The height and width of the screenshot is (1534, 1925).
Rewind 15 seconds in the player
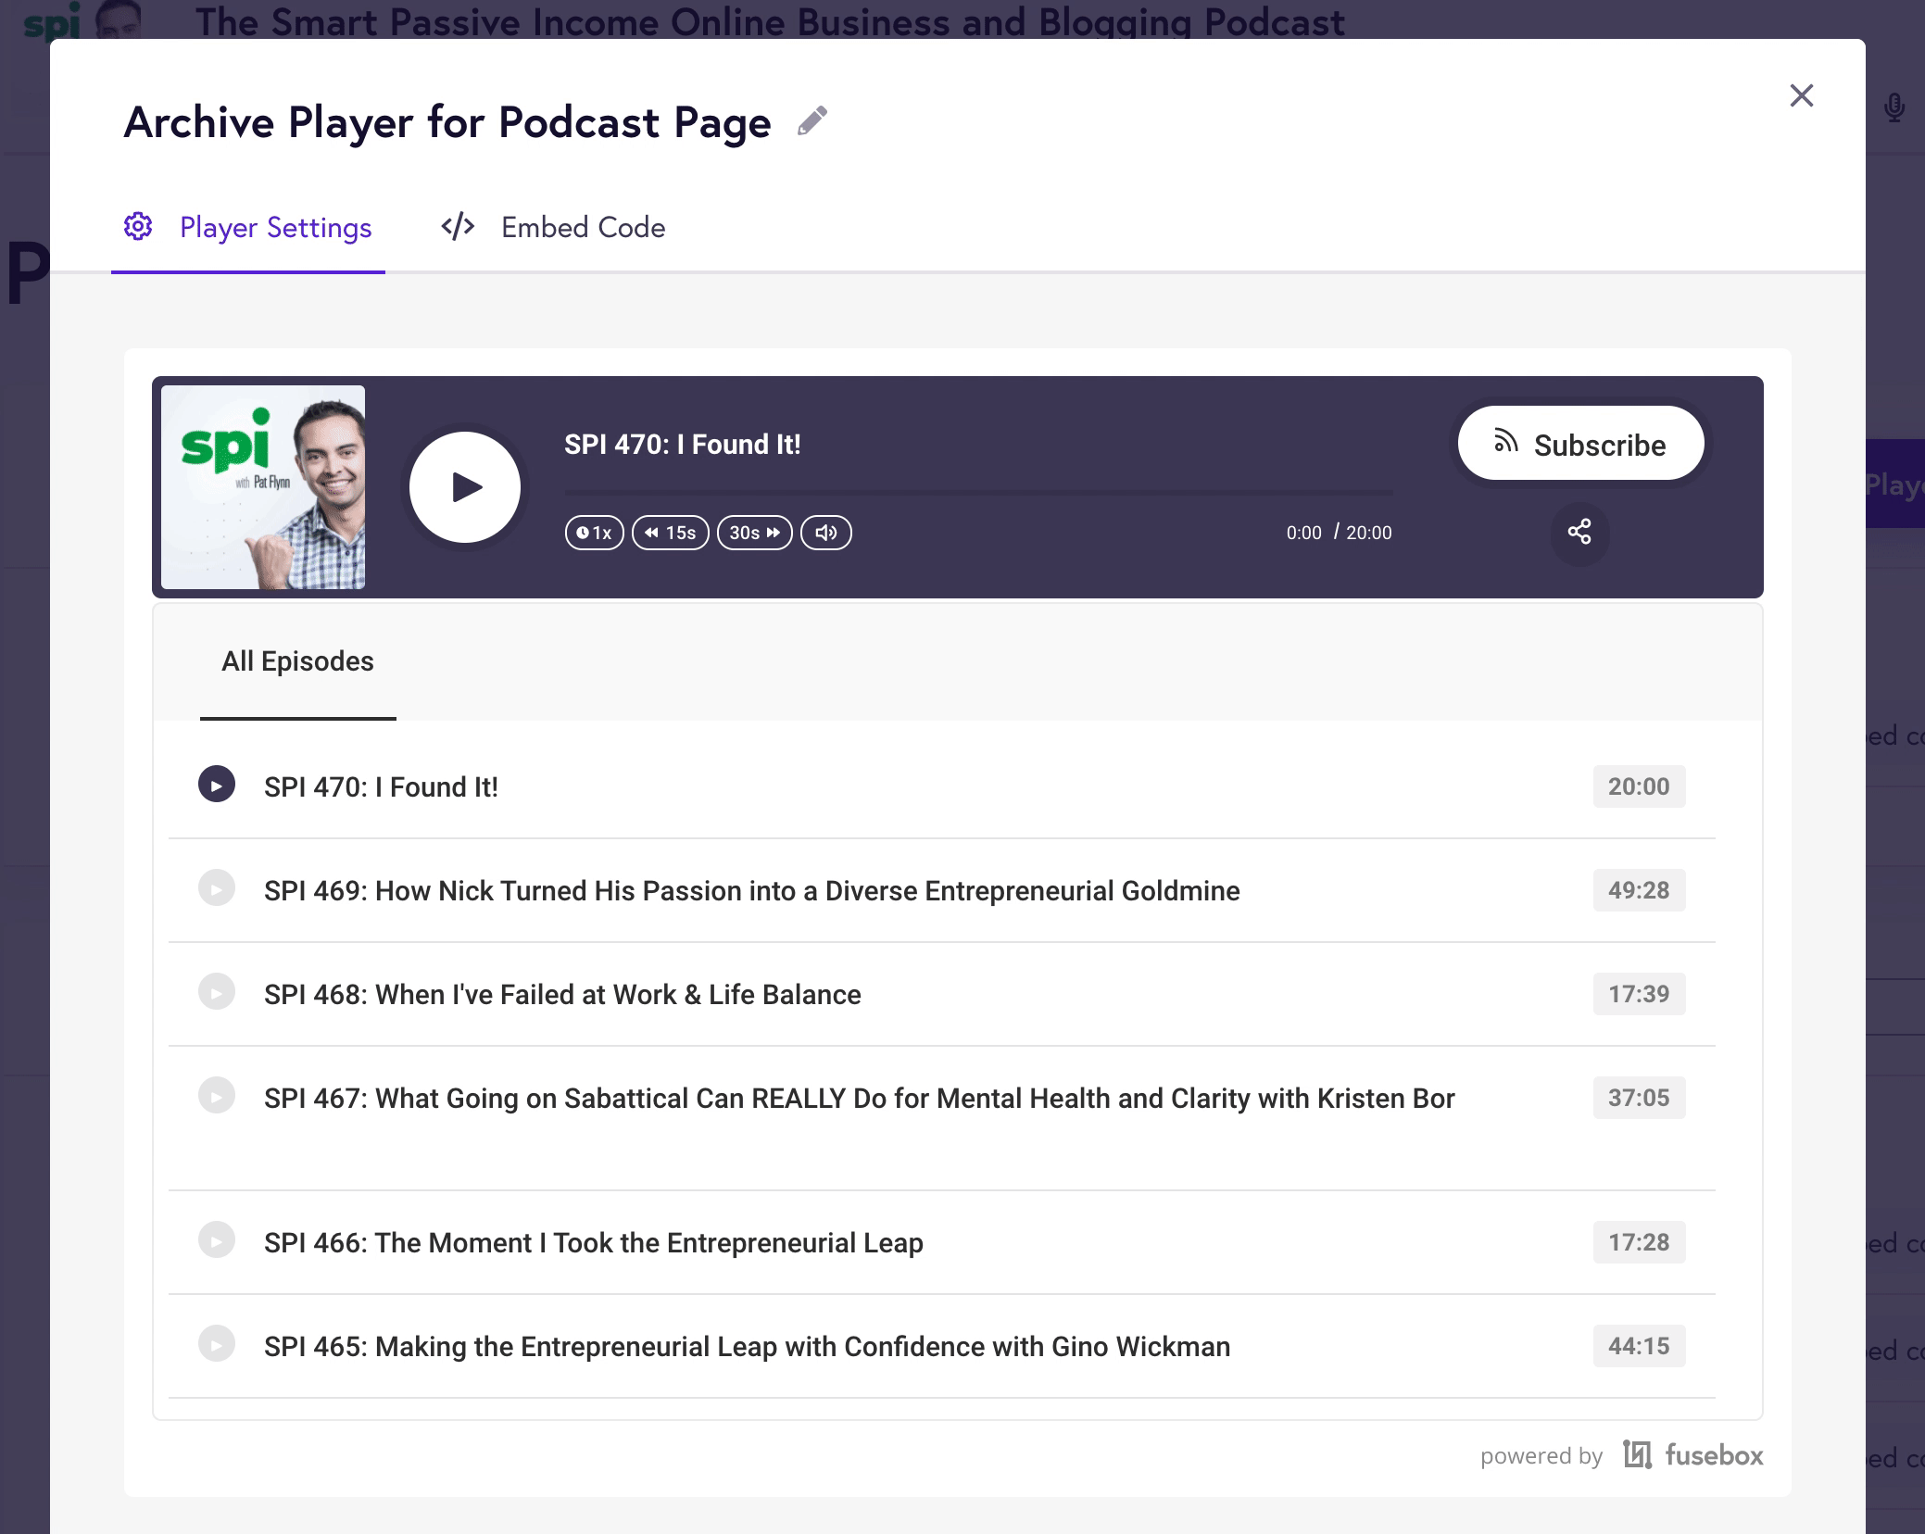[x=670, y=533]
